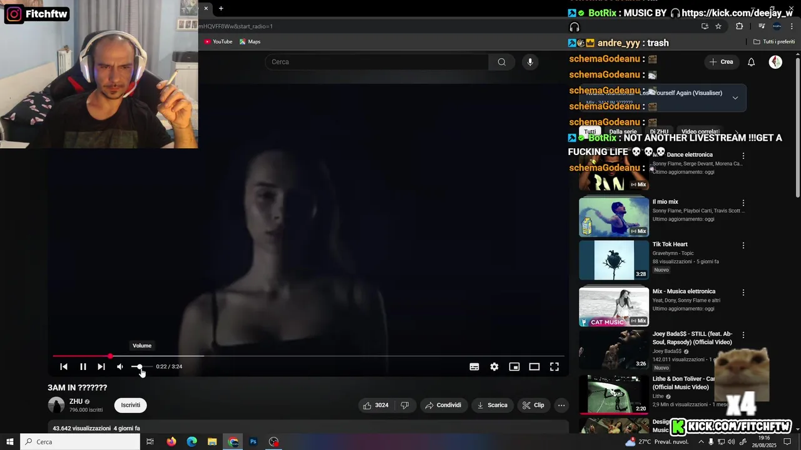801x450 pixels.
Task: Click the YouTube search field Cerca
Action: [377, 62]
